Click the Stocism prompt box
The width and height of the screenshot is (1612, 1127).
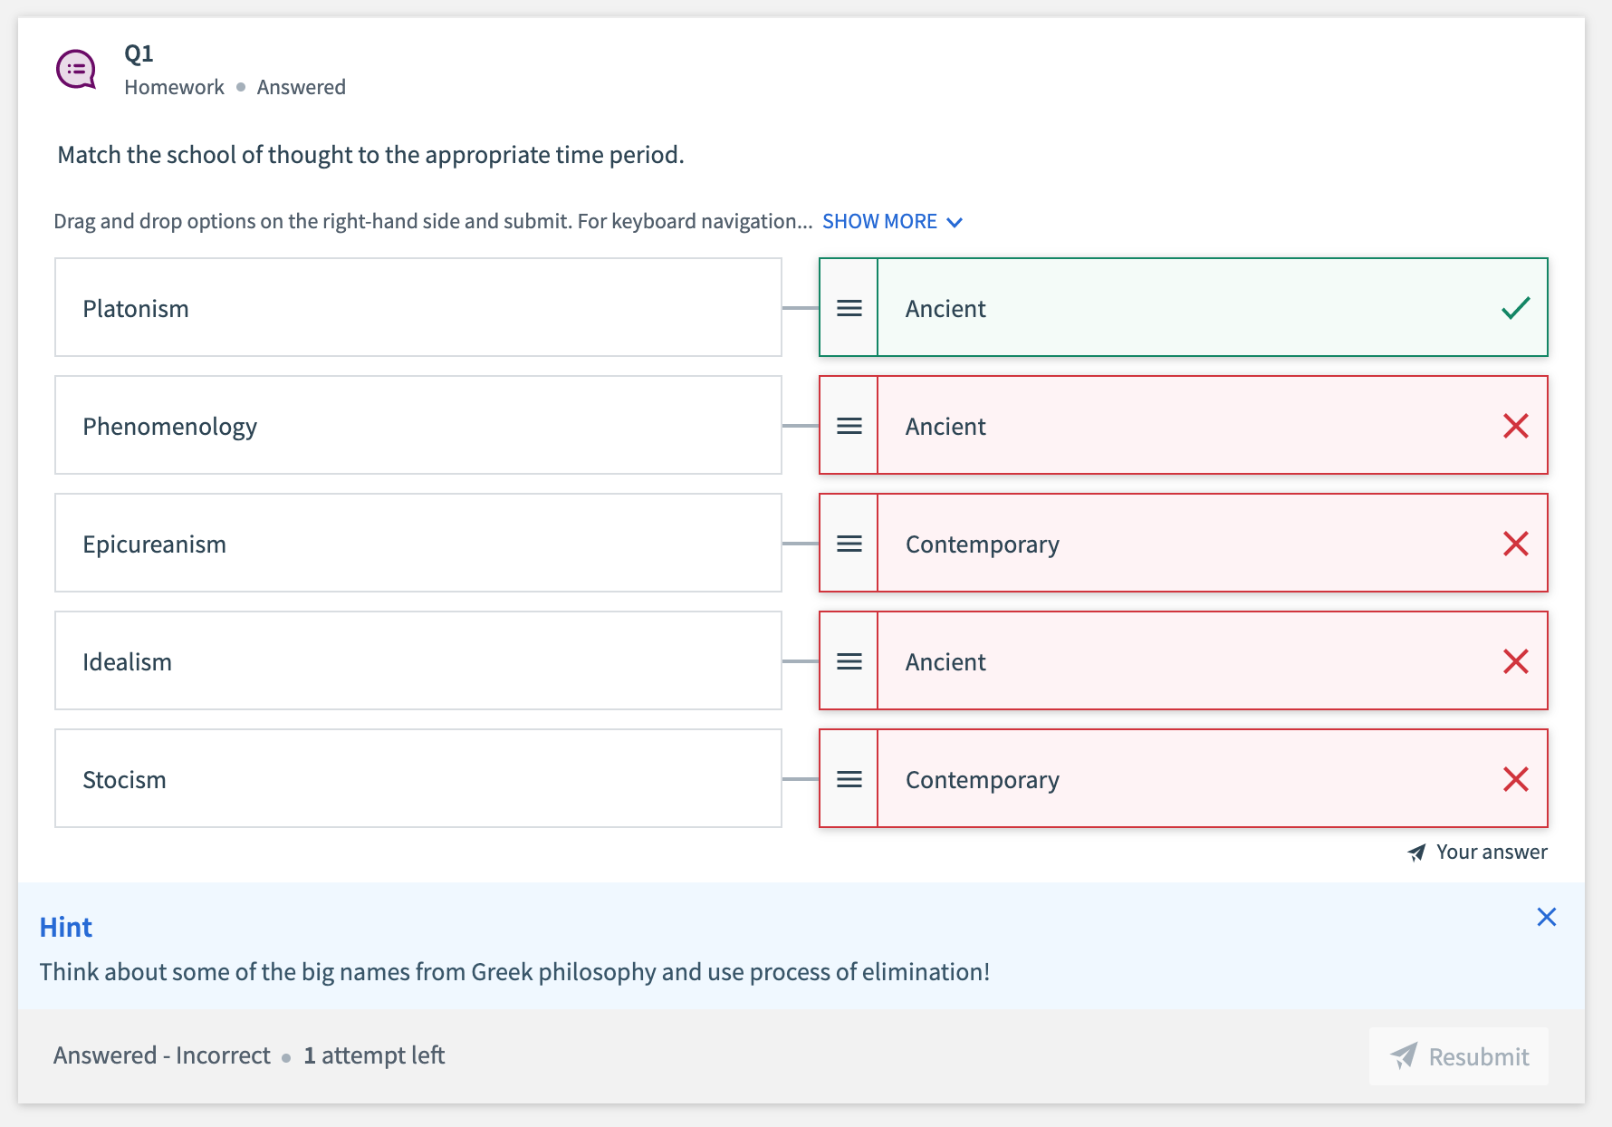click(417, 779)
